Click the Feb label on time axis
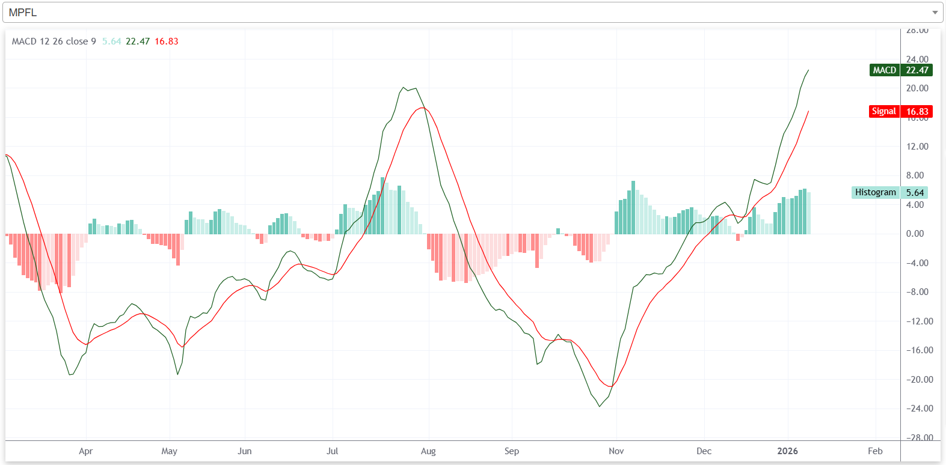The height and width of the screenshot is (465, 946). click(x=875, y=451)
